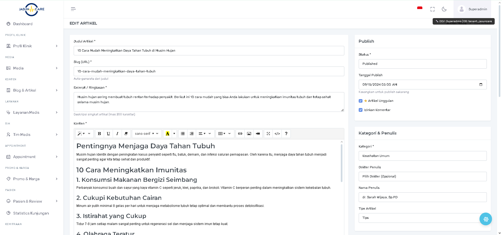Apply underline formatting to text

click(108, 134)
